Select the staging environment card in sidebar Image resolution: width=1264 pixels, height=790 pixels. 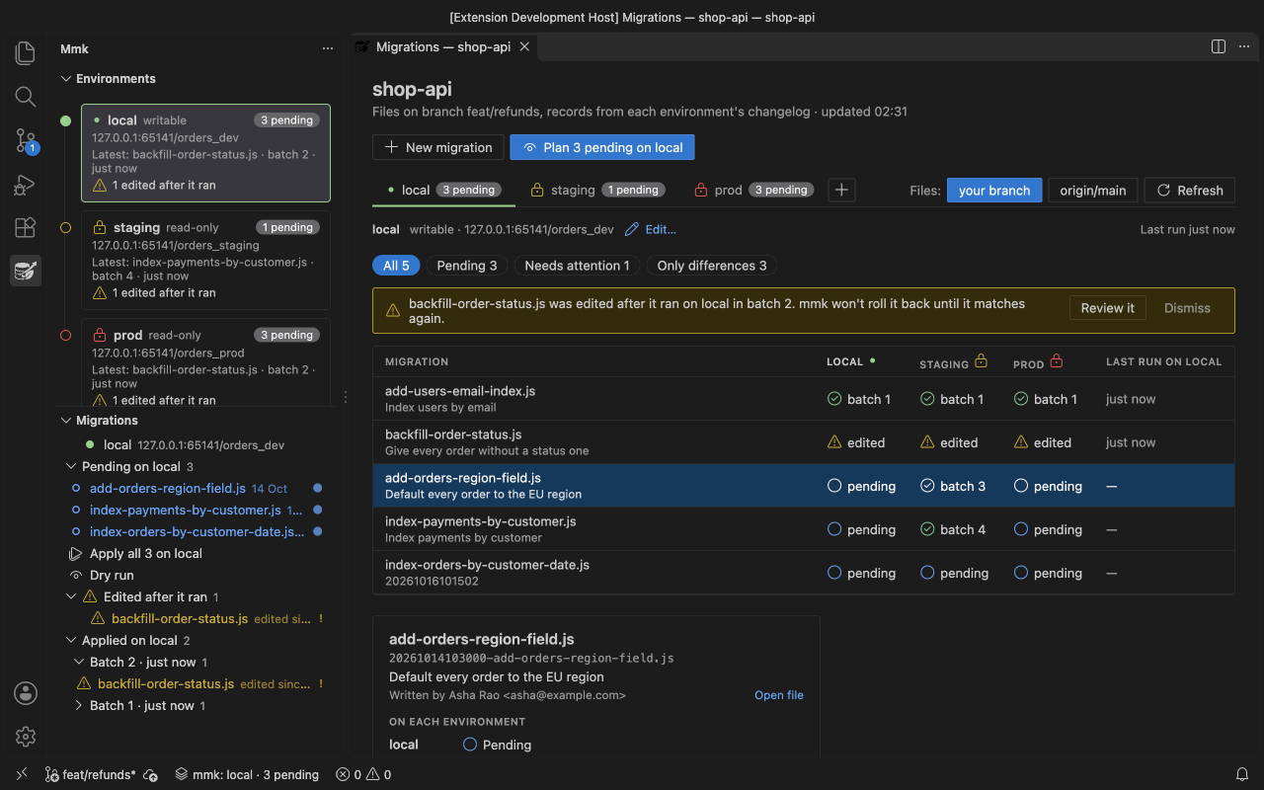click(205, 261)
